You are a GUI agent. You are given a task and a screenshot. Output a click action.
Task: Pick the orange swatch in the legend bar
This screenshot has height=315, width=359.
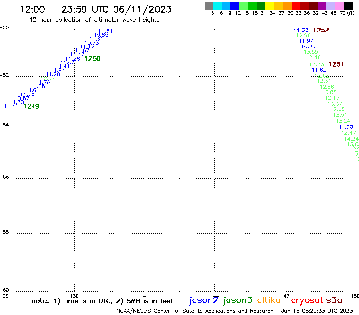(x=287, y=6)
